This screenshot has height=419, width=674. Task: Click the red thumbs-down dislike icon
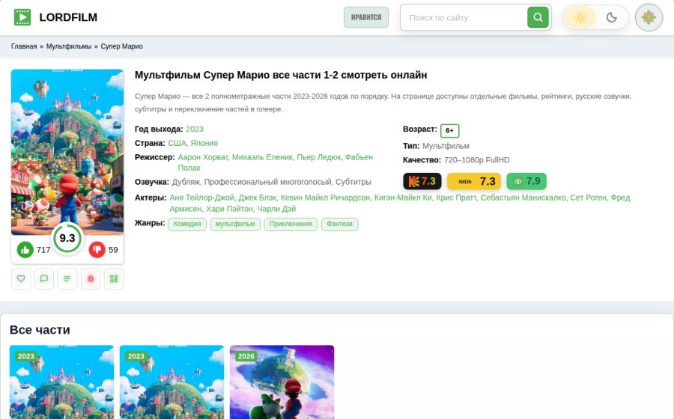click(97, 249)
